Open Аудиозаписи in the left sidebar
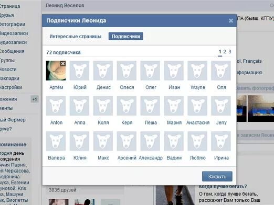The height and width of the screenshot is (205, 274). (13, 42)
